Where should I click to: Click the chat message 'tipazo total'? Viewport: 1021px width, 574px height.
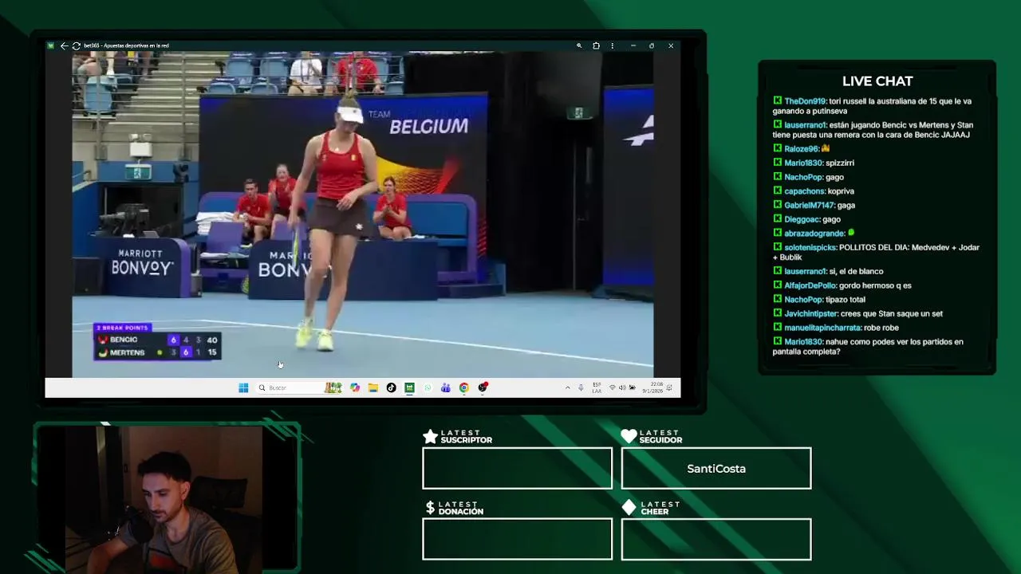[846, 300]
